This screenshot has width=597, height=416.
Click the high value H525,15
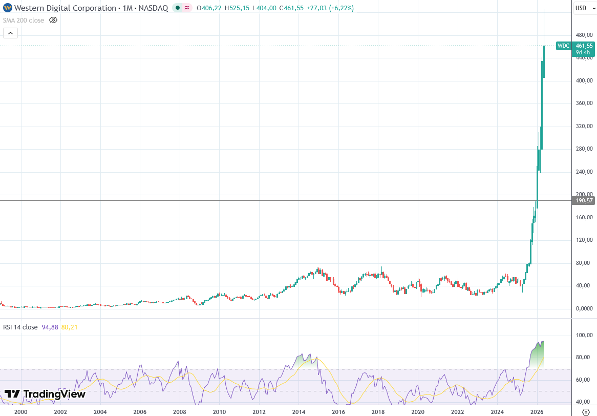(237, 8)
